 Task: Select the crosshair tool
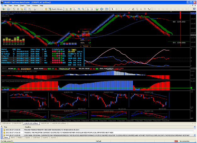(117, 9)
